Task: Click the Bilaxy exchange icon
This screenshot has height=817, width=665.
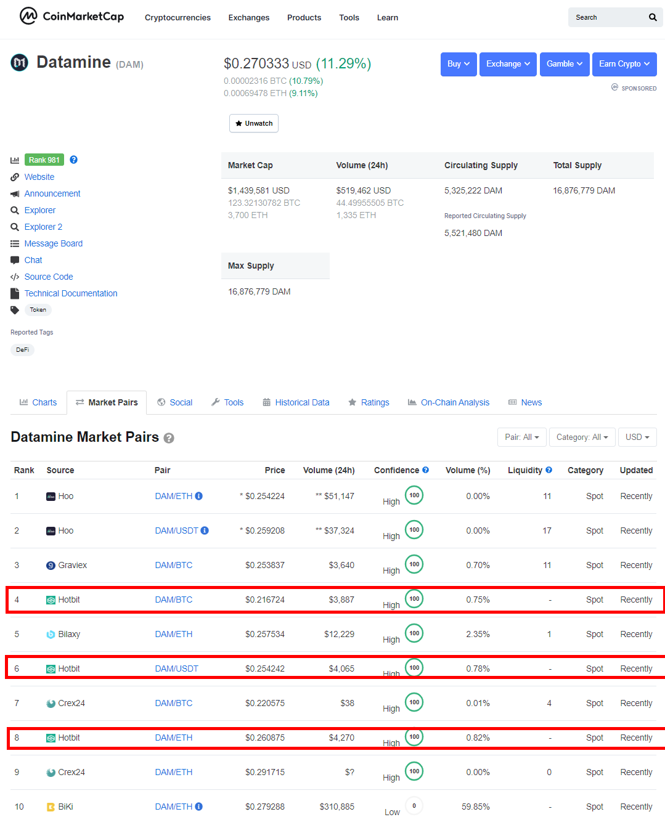Action: click(51, 634)
